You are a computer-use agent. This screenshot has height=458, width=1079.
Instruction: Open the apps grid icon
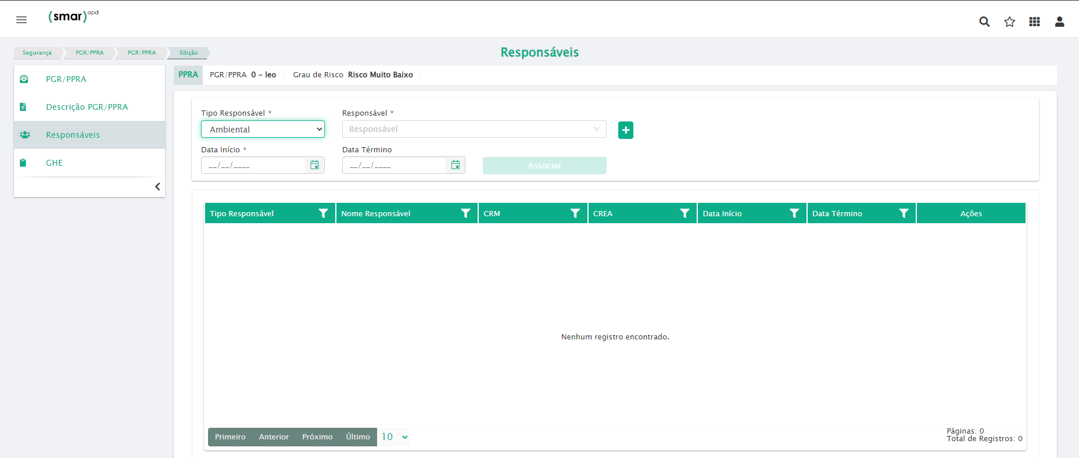click(x=1035, y=22)
